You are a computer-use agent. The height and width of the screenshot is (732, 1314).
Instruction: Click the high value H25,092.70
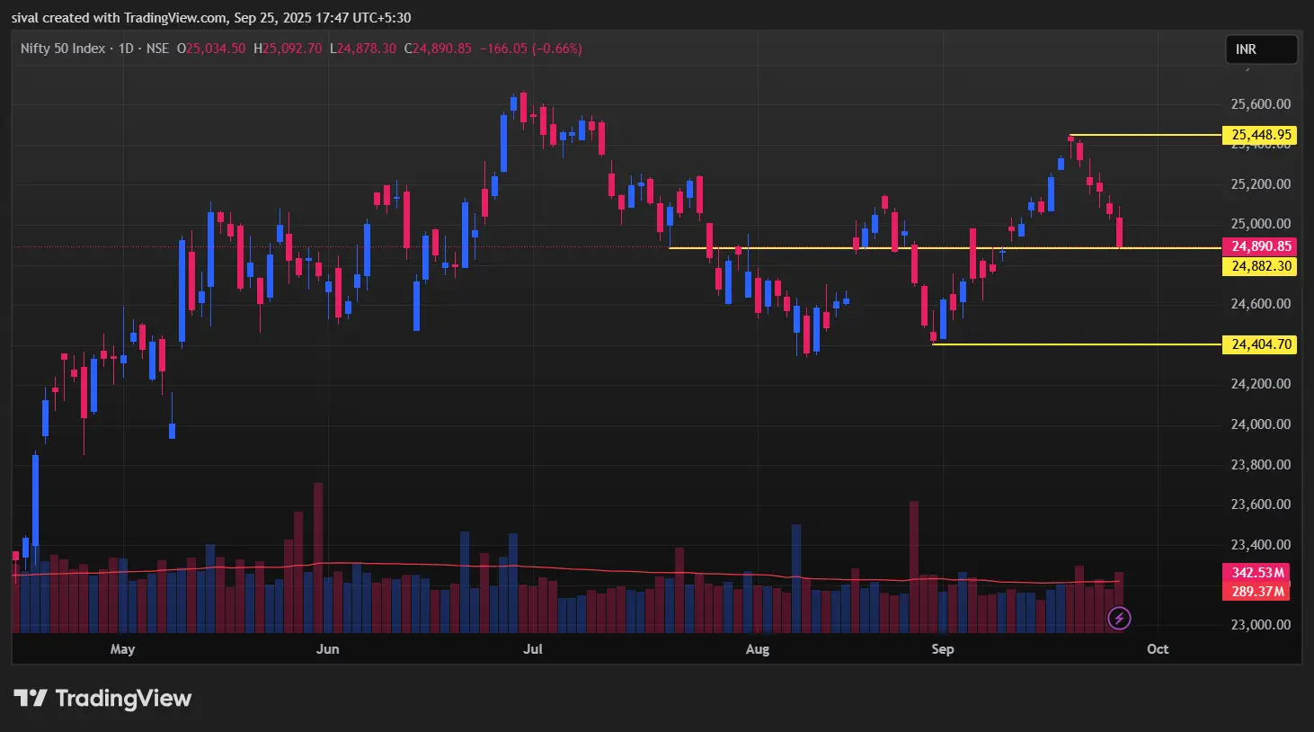(288, 49)
